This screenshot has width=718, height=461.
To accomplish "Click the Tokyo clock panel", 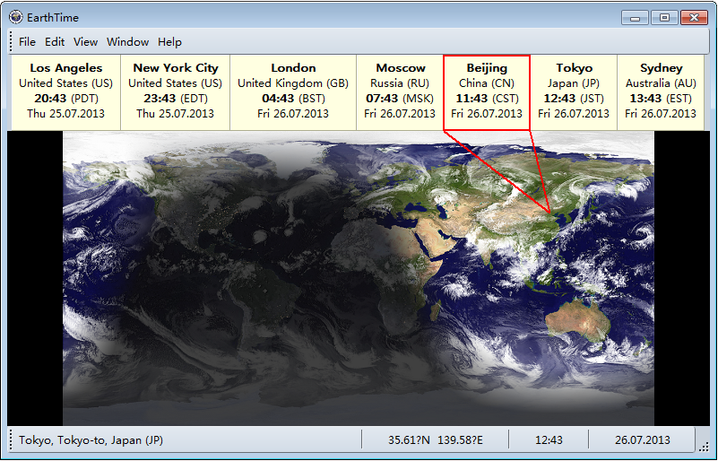I will tap(574, 91).
